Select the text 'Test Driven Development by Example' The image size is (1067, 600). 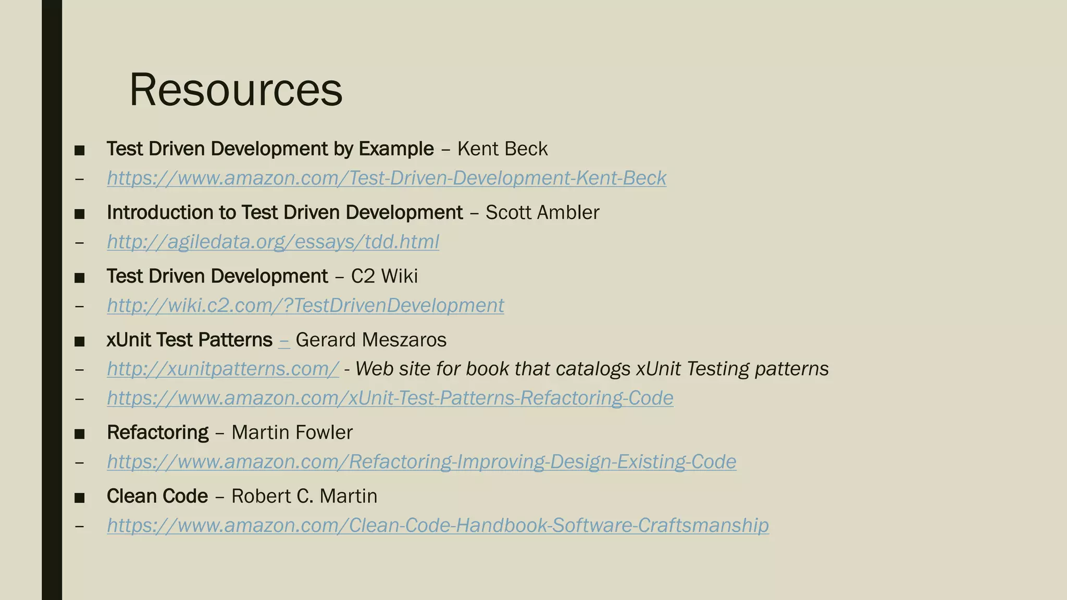click(x=270, y=149)
